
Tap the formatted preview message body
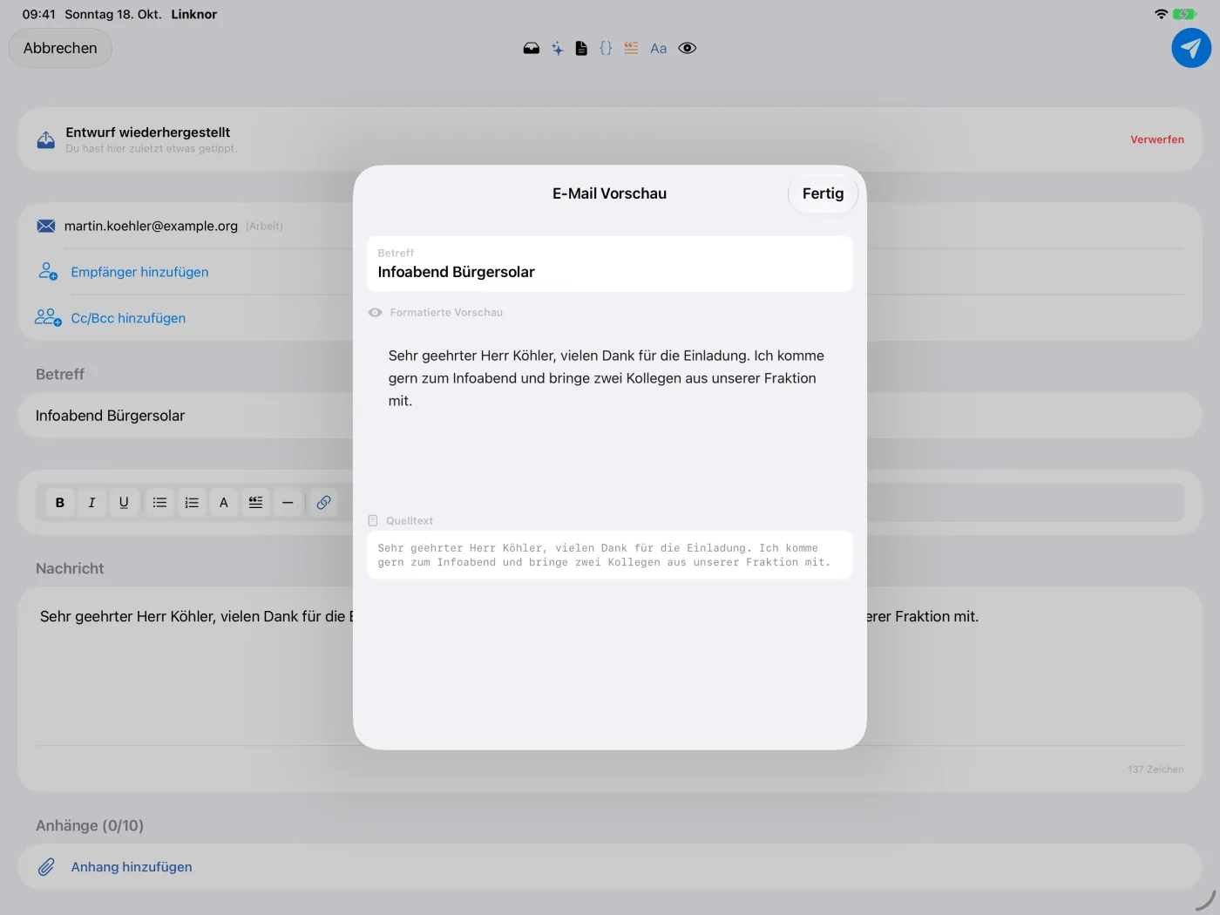pos(607,378)
